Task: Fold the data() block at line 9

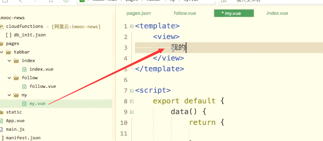Action: [x=132, y=112]
